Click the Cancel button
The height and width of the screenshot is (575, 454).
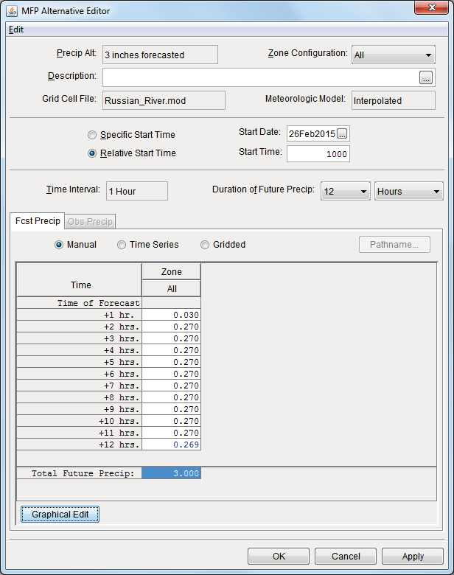(x=345, y=557)
